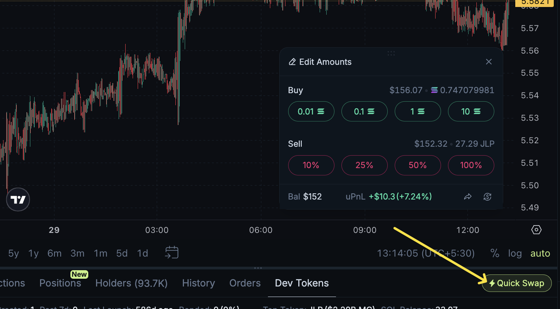Screen dimensions: 560x309
Task: Click the dollar refresh icon to switch currency
Action: [487, 197]
